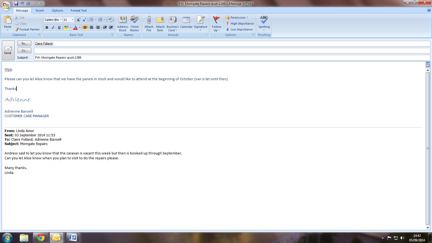Click the Shrink Font icon
The image size is (432, 243).
tap(84, 20)
